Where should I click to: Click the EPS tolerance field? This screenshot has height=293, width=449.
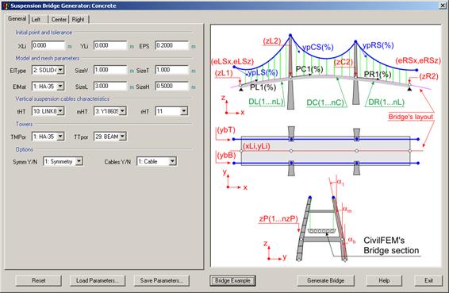click(172, 45)
